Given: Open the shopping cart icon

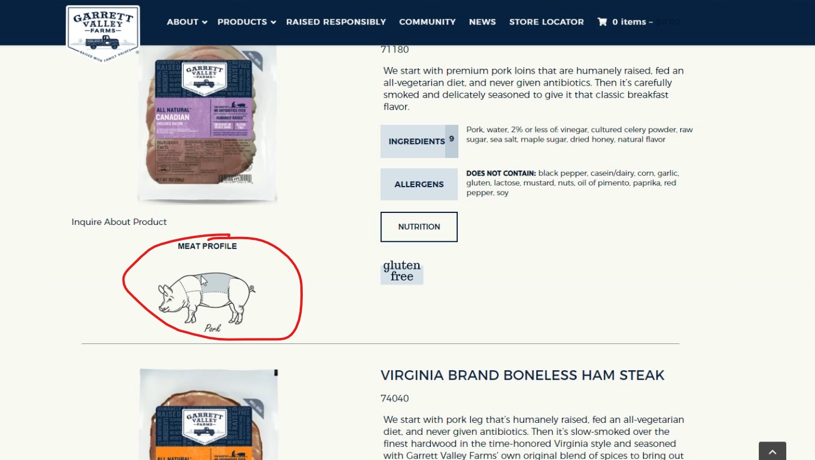Looking at the screenshot, I should coord(602,22).
